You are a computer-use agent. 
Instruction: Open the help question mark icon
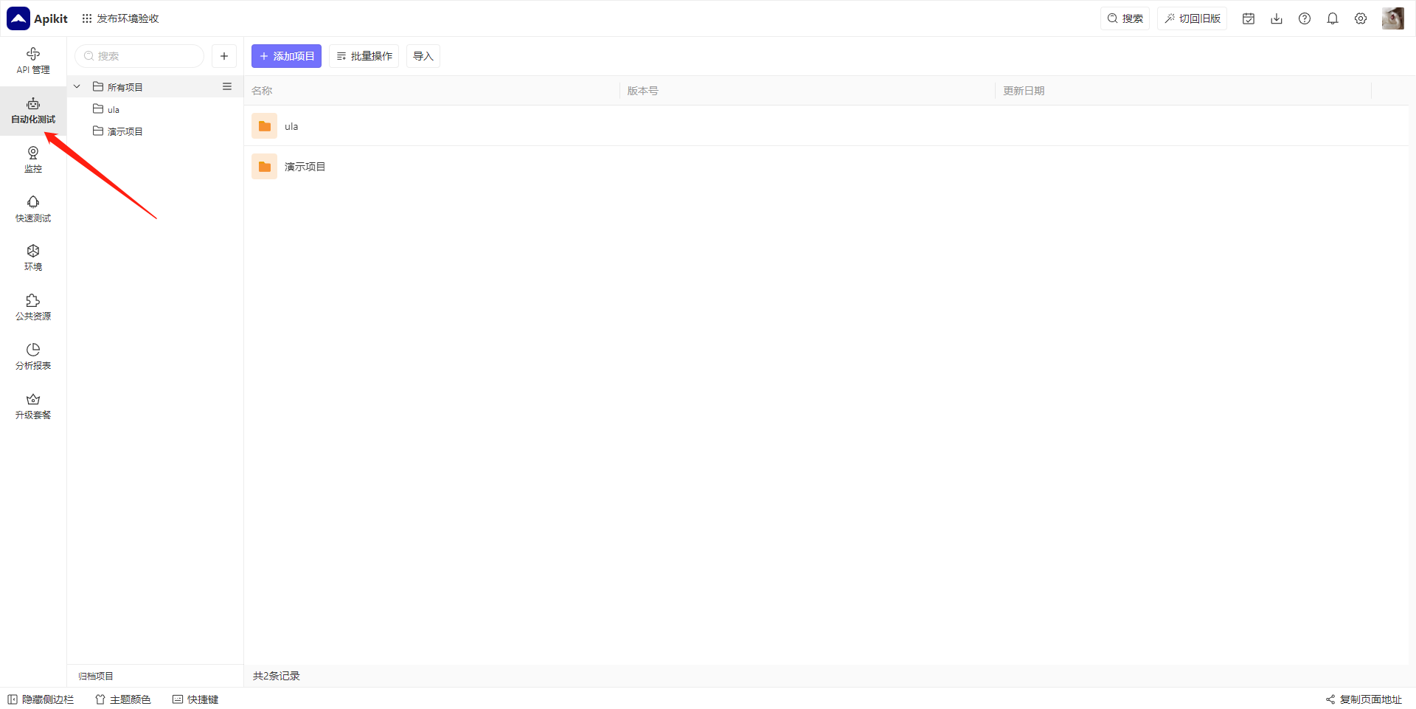click(1305, 18)
